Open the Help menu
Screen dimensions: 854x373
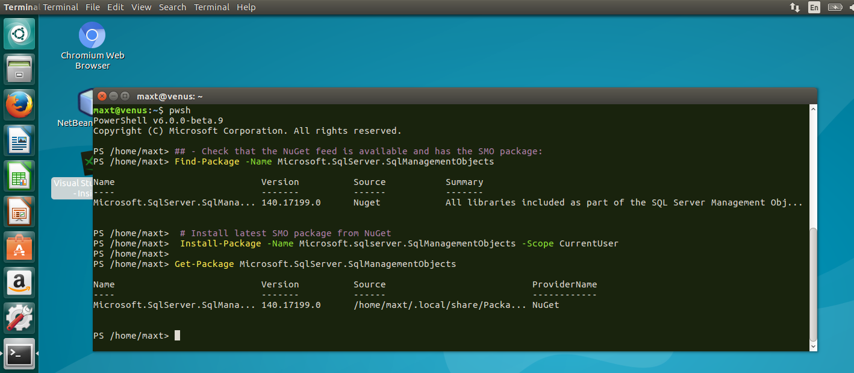[246, 7]
